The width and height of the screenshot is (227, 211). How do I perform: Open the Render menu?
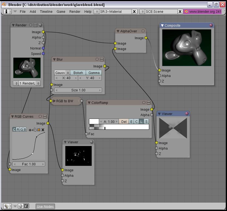pyautogui.click(x=75, y=12)
